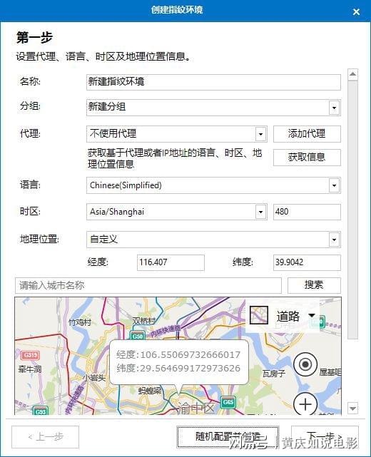Click the 添加代理 button
Viewport: 371px width, 457px height.
coord(307,134)
